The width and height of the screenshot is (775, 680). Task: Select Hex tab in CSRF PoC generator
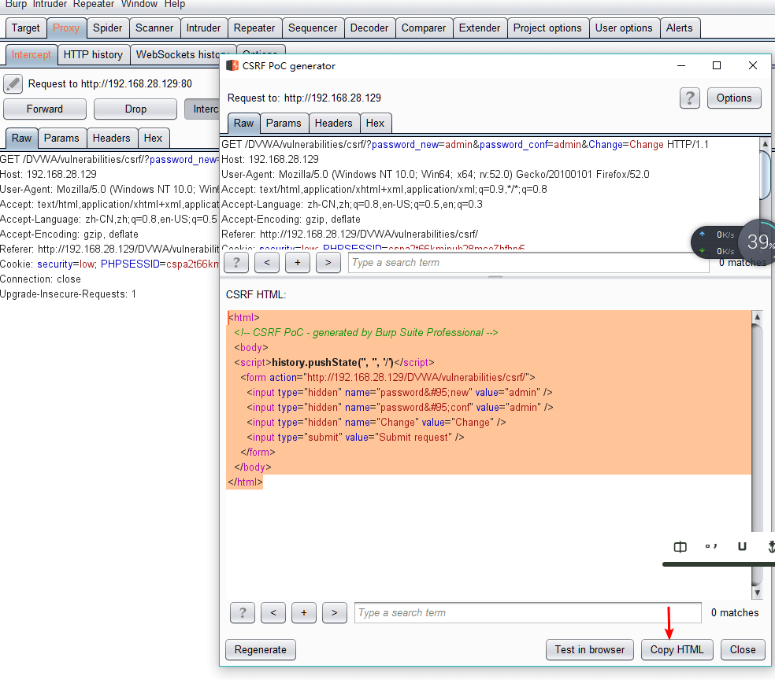pos(375,124)
